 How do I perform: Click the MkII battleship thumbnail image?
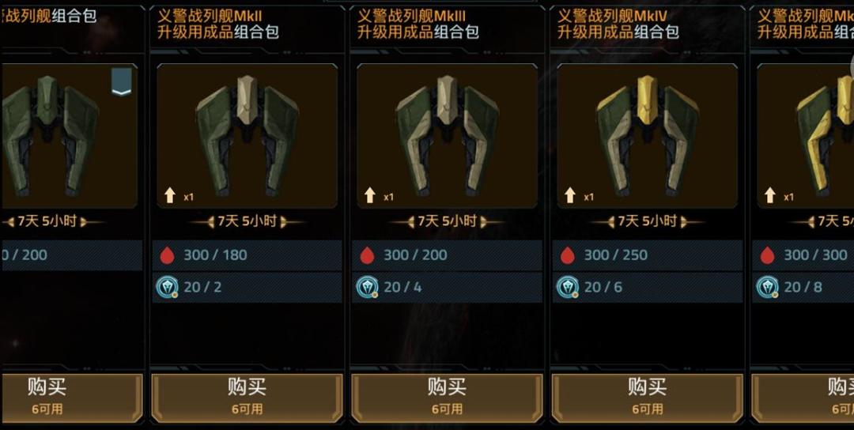coord(247,135)
